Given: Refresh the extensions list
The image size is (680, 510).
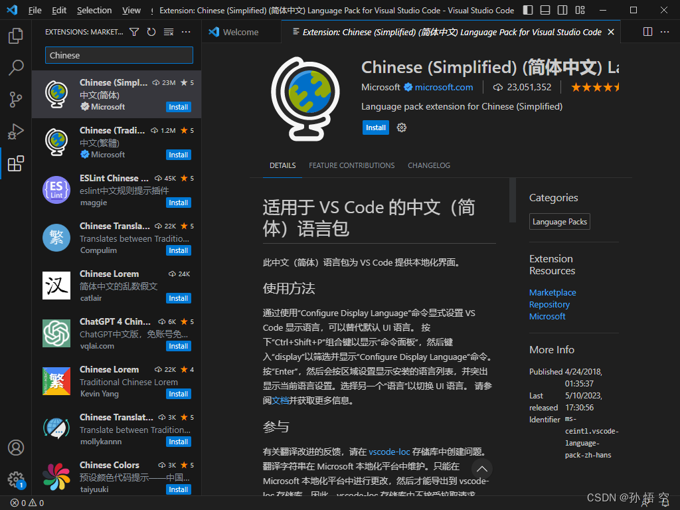Looking at the screenshot, I should (x=151, y=31).
